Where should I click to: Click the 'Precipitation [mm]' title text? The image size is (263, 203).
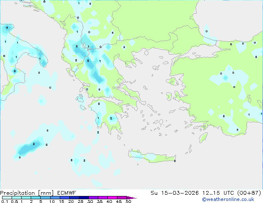pyautogui.click(x=27, y=193)
